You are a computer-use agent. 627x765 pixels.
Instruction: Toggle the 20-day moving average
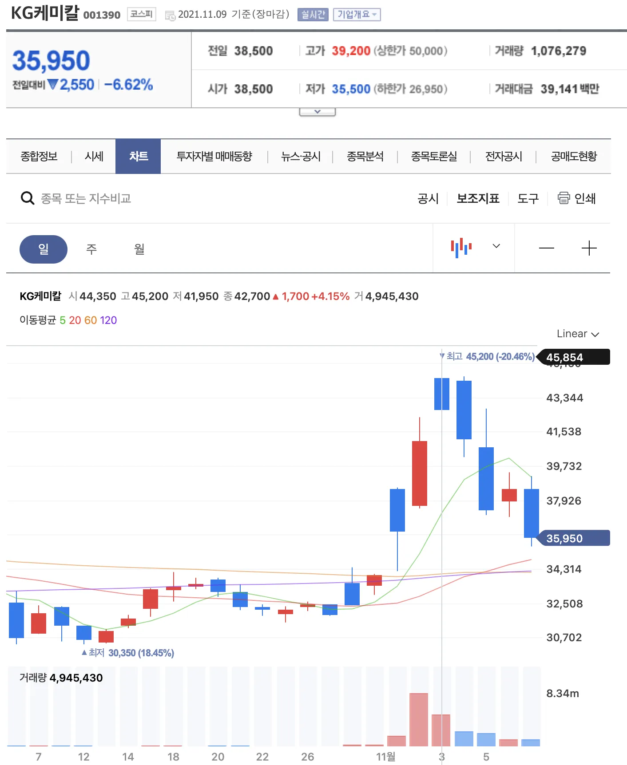coord(75,320)
